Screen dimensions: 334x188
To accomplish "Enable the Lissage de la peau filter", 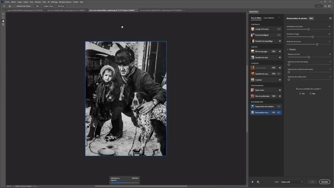I will (279, 29).
